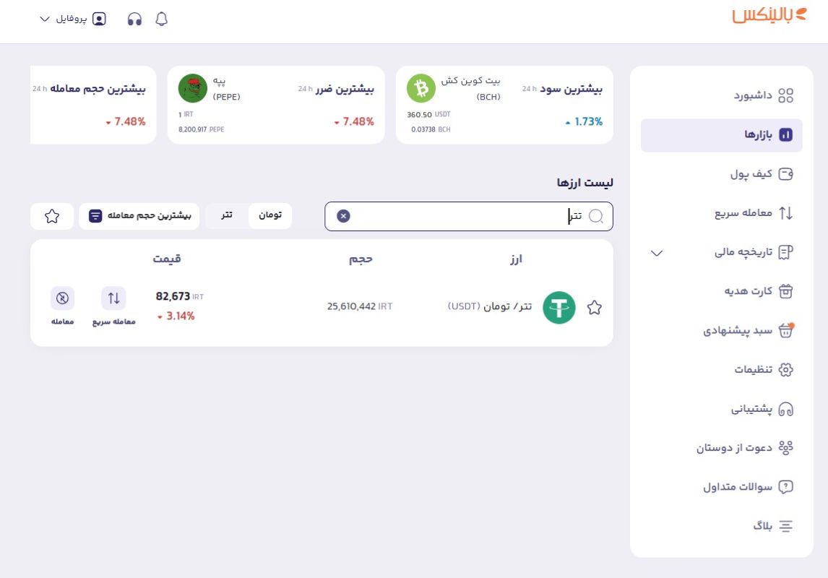Viewport: 828px width, 578px height.
Task: Open the بیشترین حجم معامله summary card
Action: (93, 105)
